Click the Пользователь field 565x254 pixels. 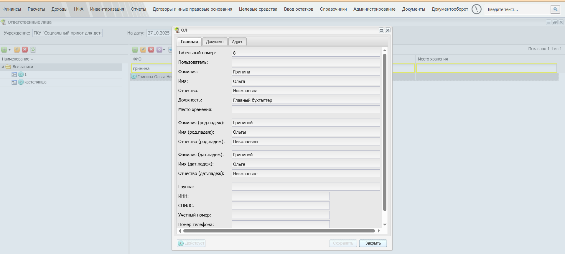click(x=306, y=62)
